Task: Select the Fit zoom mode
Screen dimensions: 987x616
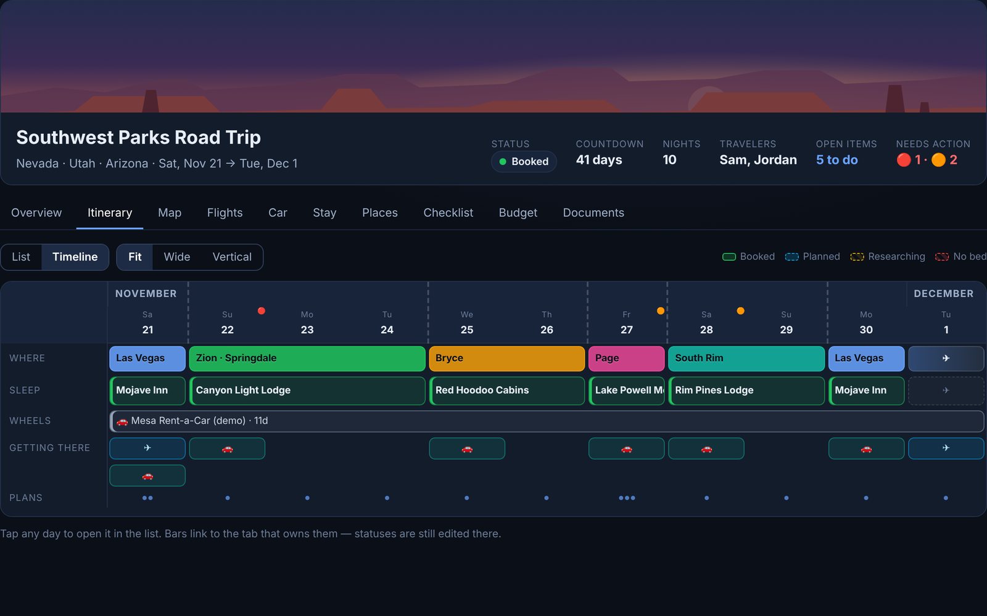Action: pyautogui.click(x=134, y=257)
